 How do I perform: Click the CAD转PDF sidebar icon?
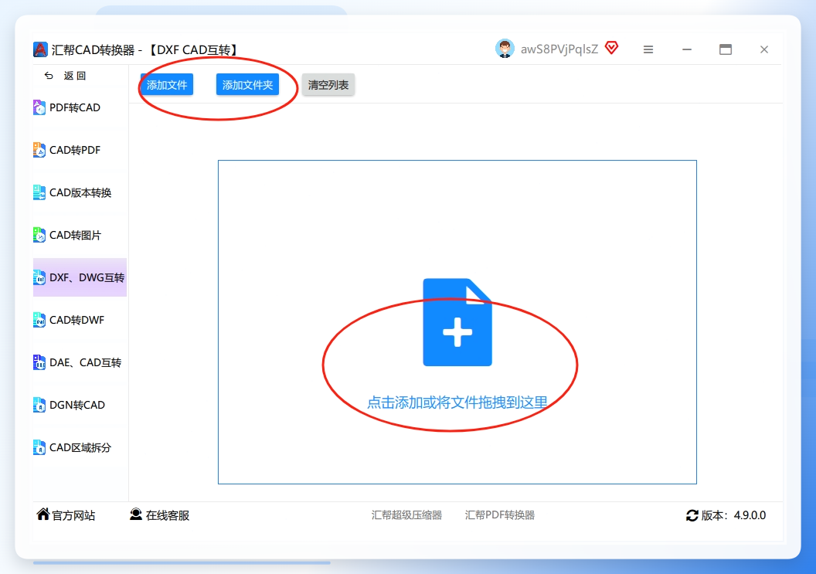[39, 150]
